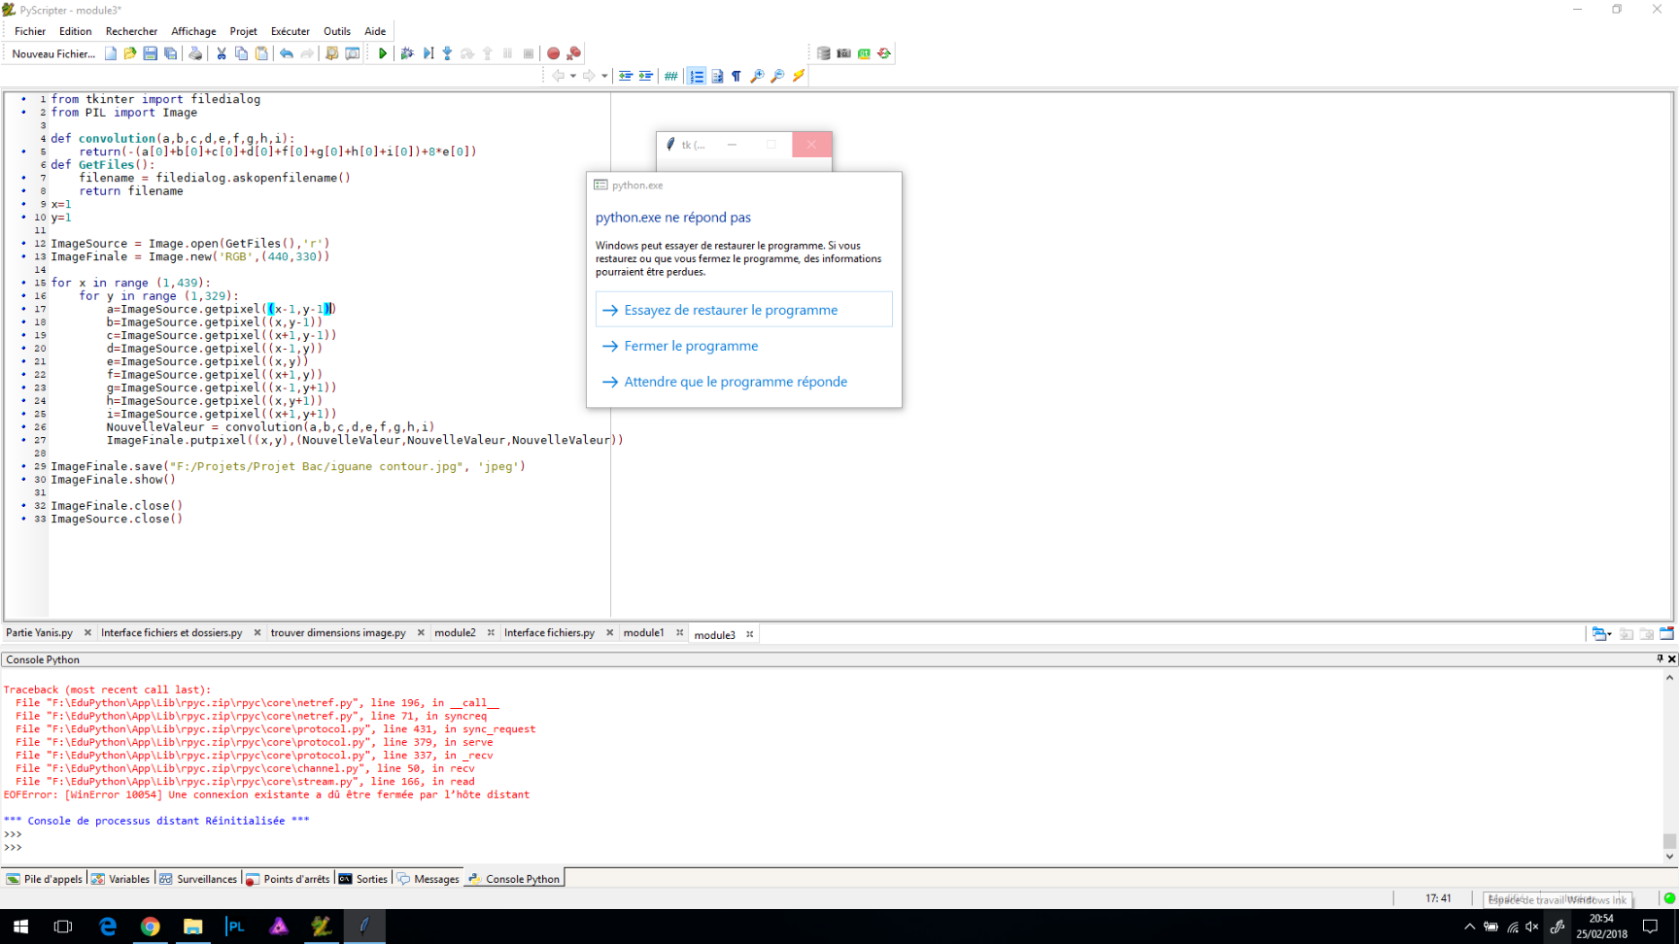This screenshot has width=1679, height=944.
Task: Choose Fermer le programme
Action: click(x=691, y=346)
